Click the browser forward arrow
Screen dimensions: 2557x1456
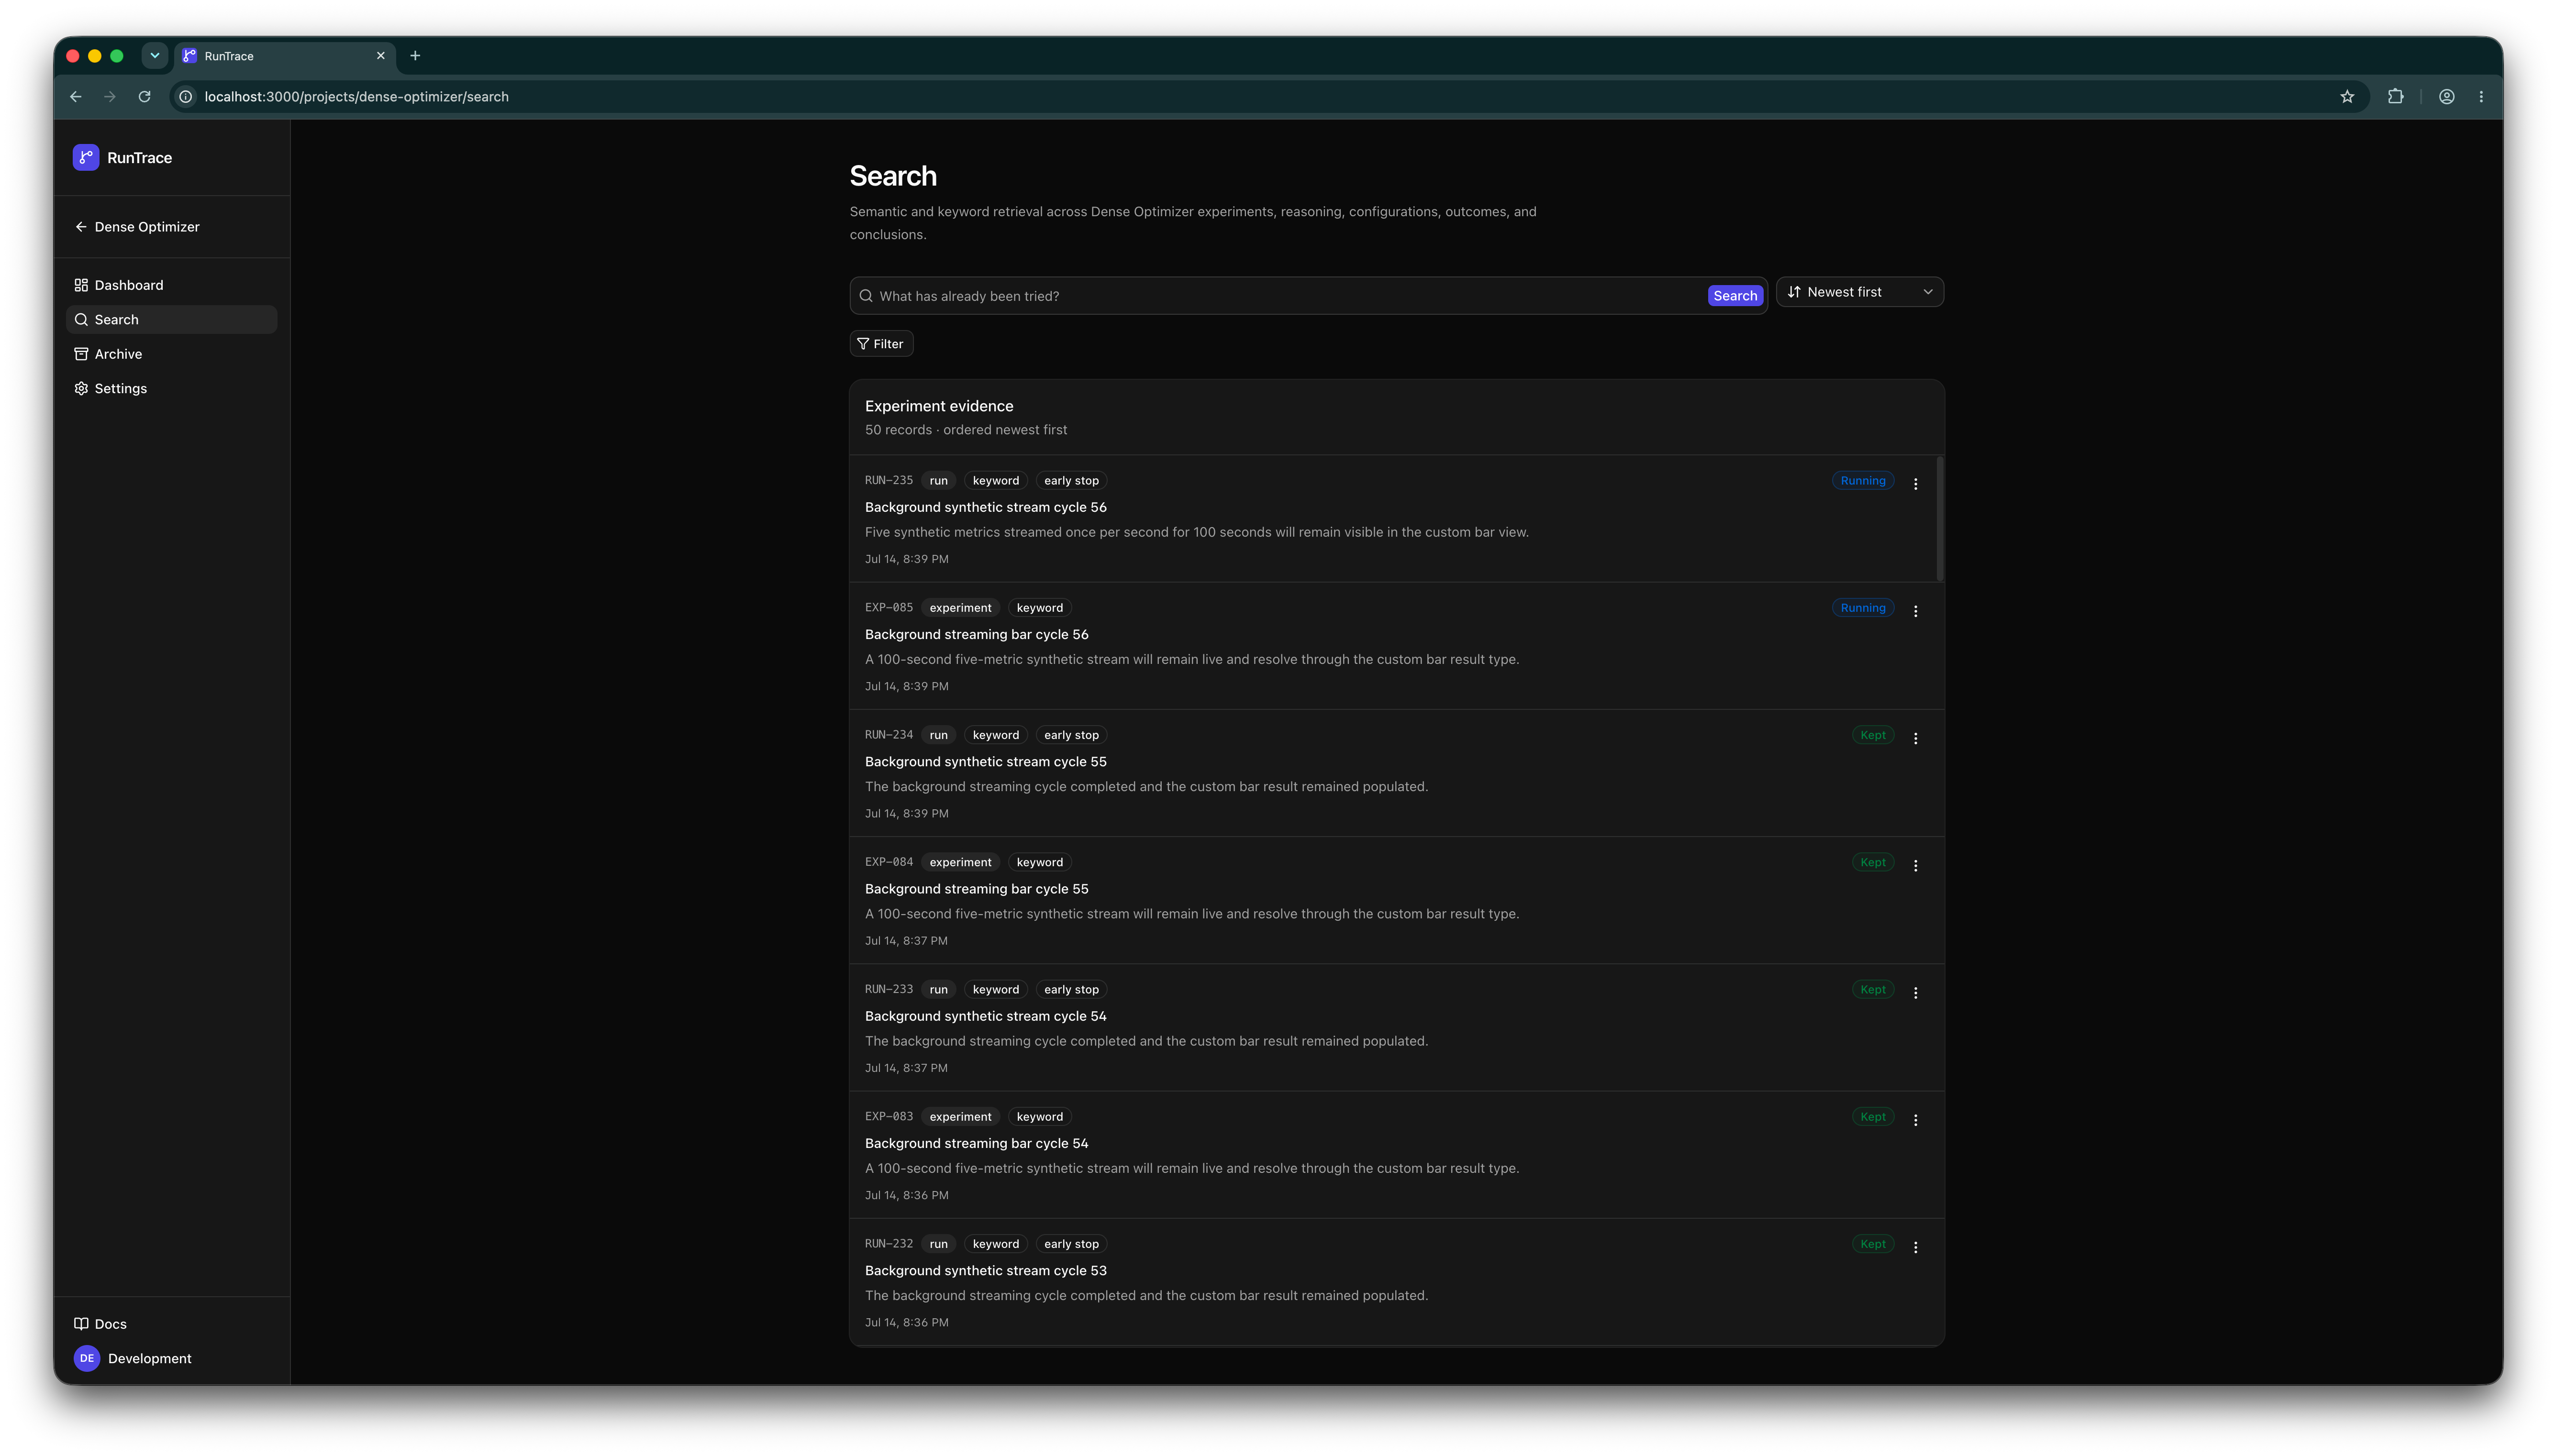pos(110,97)
